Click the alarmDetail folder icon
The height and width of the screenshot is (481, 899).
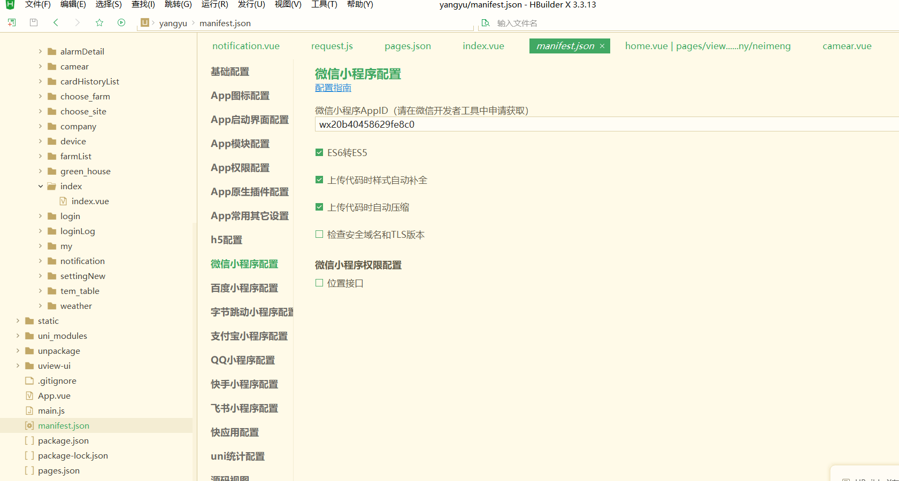coord(52,51)
